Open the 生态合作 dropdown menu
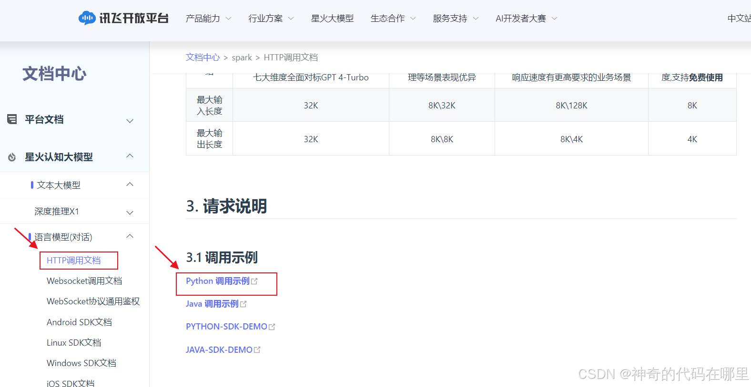The height and width of the screenshot is (387, 751). [393, 18]
